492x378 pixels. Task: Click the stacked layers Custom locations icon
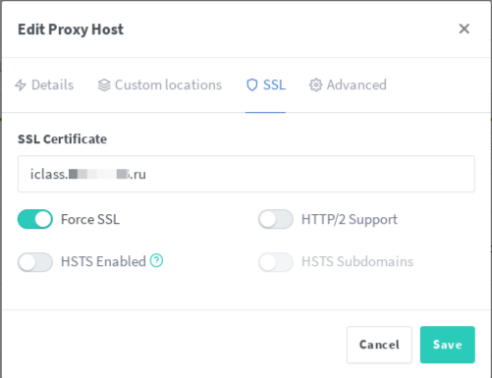[104, 85]
